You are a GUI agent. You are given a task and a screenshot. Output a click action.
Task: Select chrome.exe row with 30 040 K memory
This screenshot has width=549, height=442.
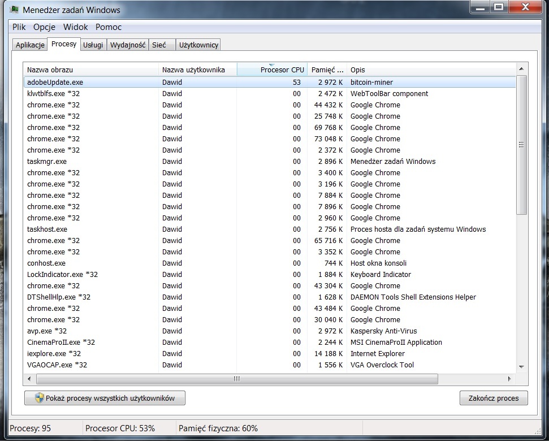point(270,319)
